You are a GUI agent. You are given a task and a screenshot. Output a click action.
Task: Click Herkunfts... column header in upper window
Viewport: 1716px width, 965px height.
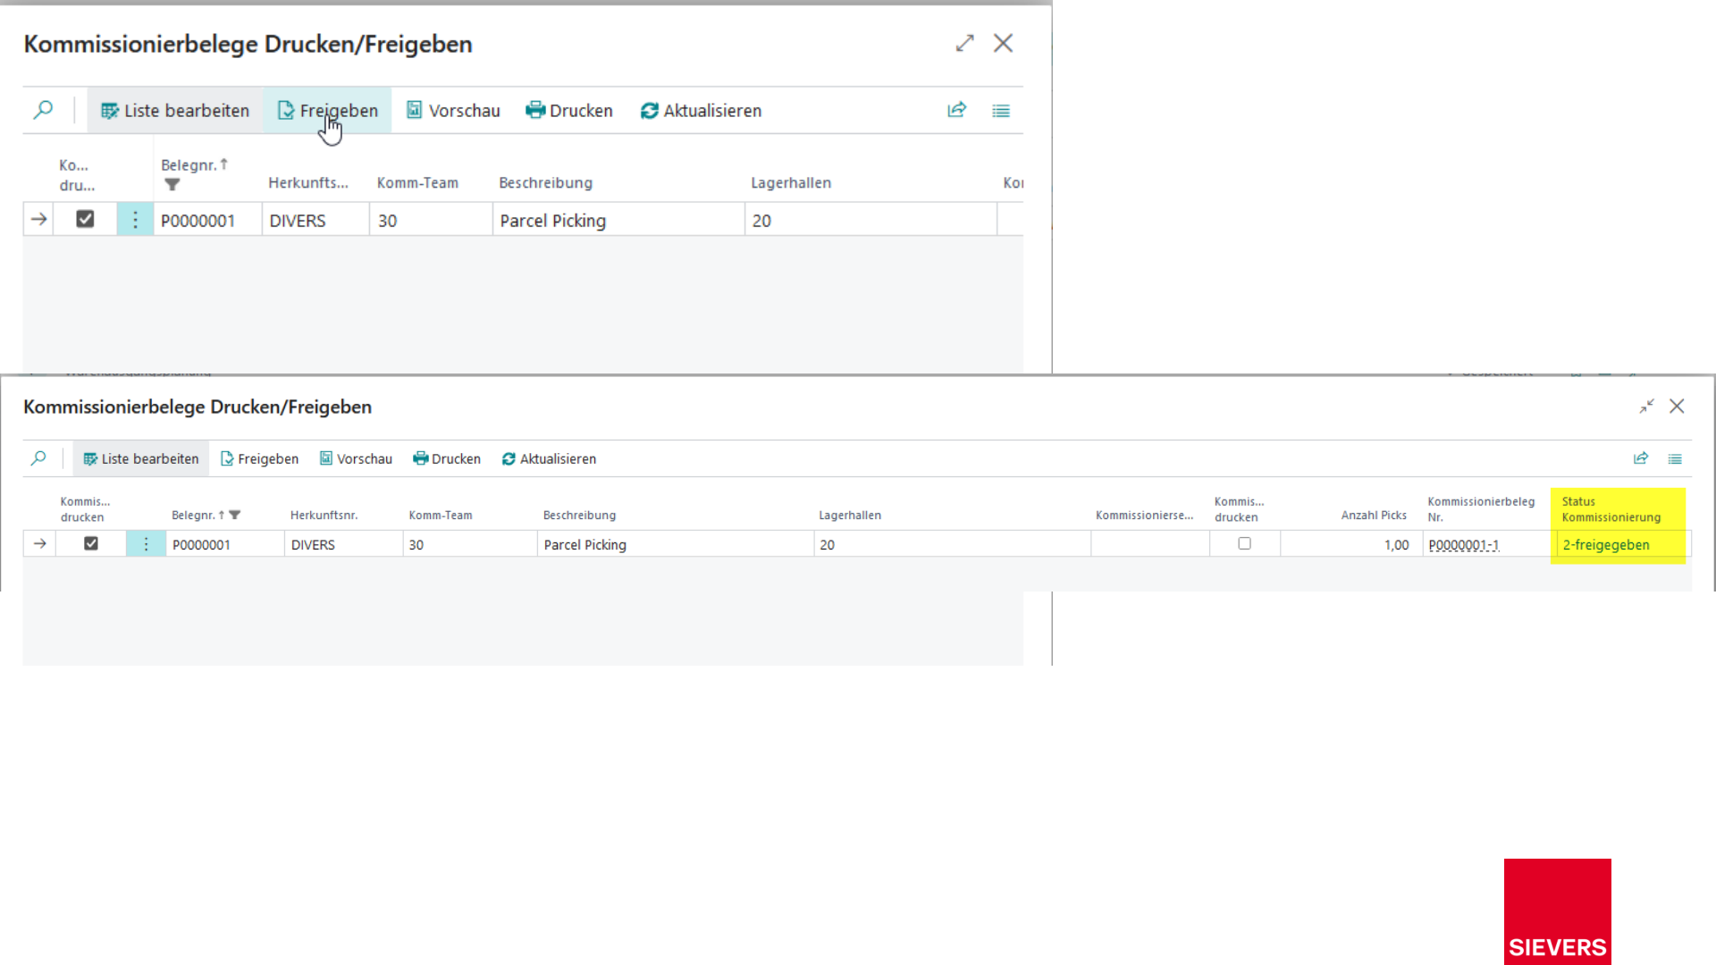click(x=308, y=182)
